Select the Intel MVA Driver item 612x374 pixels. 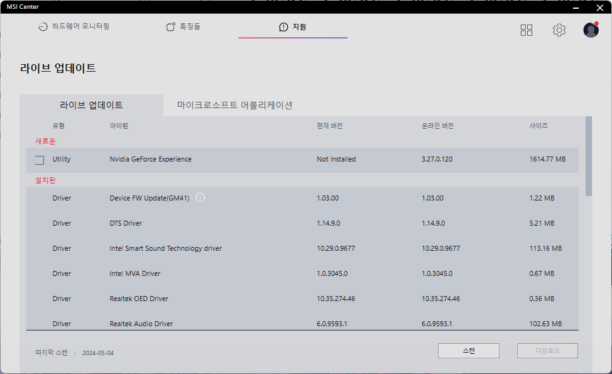pos(135,273)
